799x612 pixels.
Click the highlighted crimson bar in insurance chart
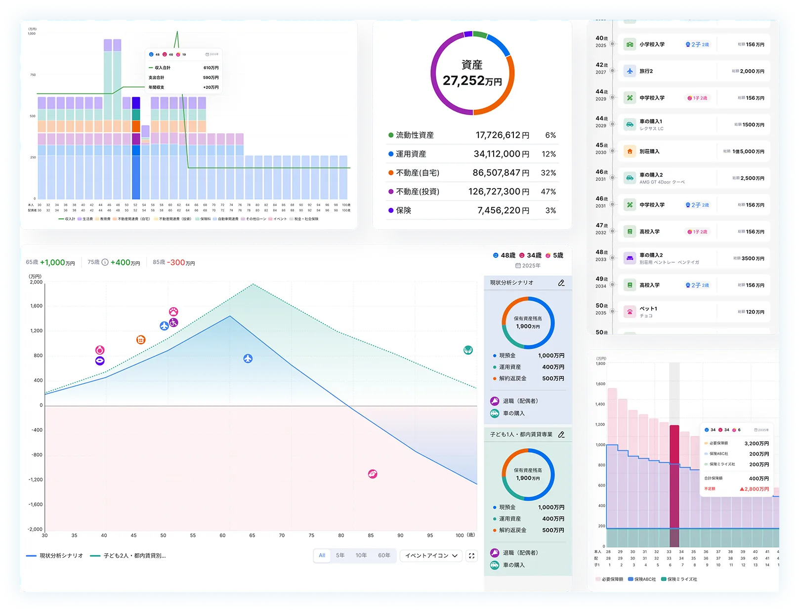(x=674, y=484)
